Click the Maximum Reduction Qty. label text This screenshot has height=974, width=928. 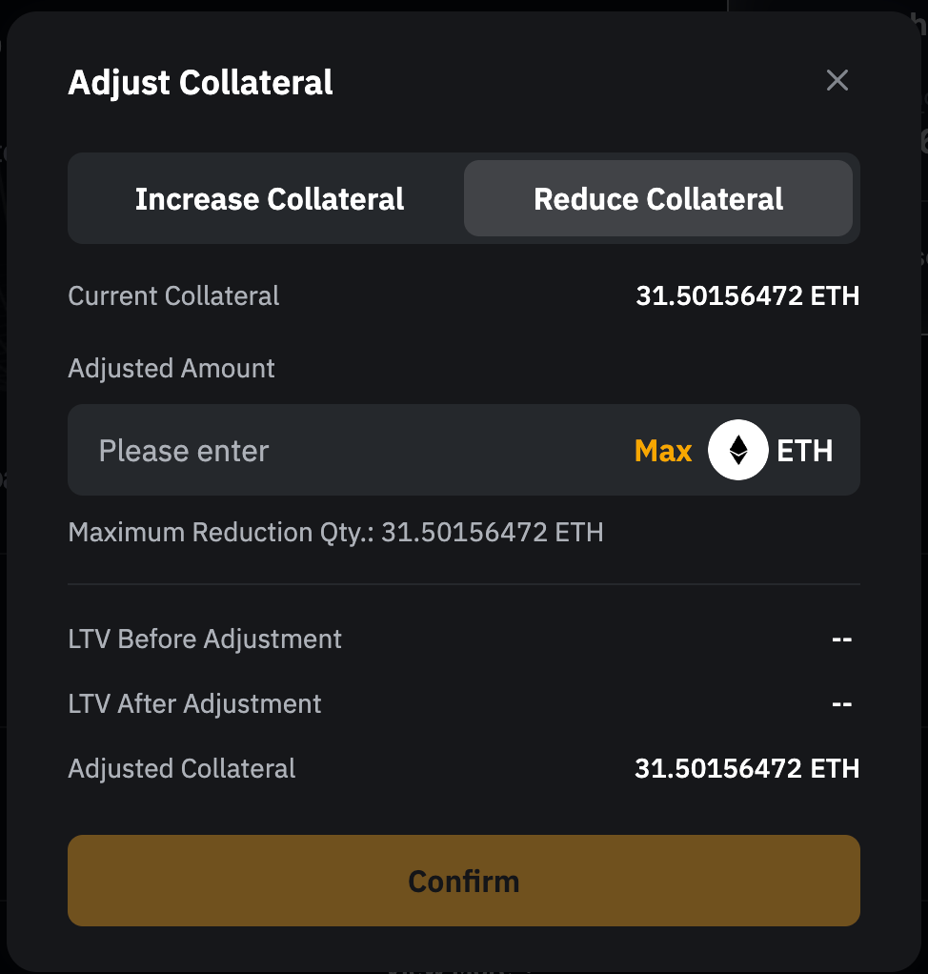point(221,532)
